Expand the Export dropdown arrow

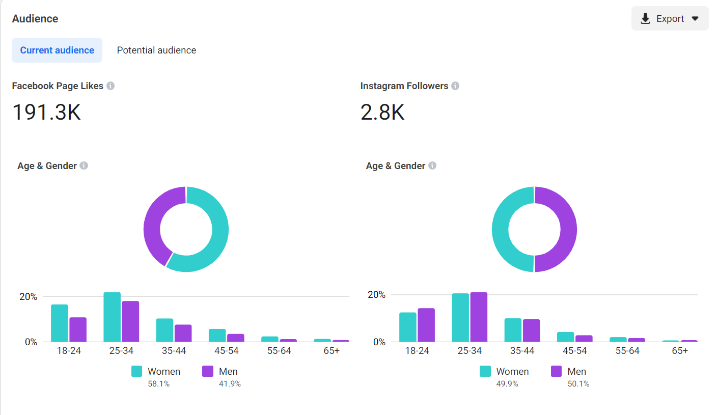(x=695, y=19)
